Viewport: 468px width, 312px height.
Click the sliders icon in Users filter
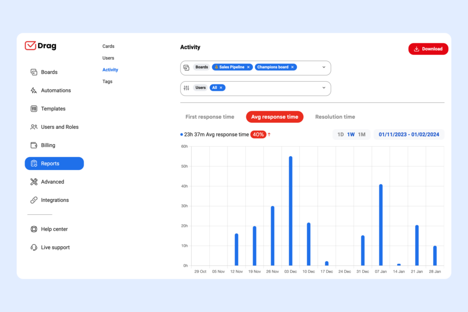pyautogui.click(x=186, y=88)
